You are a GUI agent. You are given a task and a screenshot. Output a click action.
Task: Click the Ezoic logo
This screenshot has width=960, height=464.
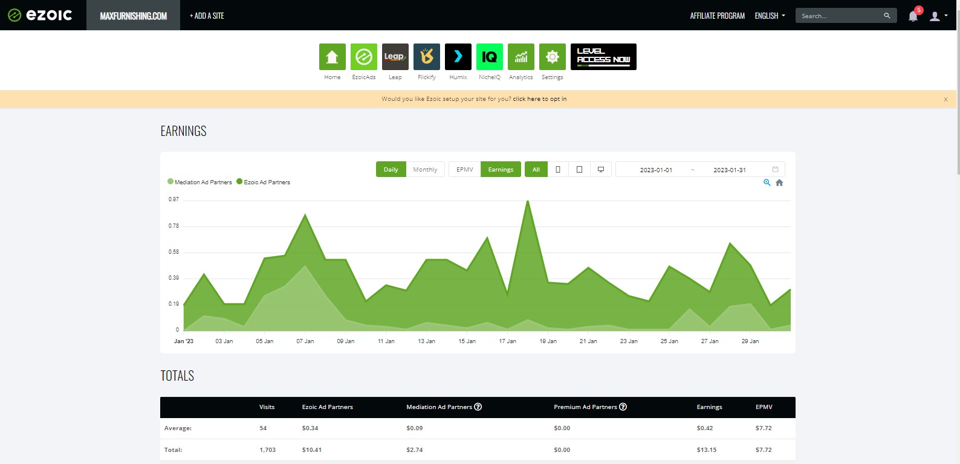pyautogui.click(x=40, y=15)
